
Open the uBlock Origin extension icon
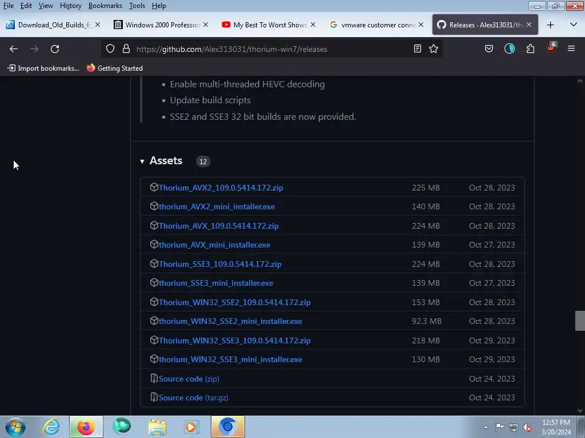tap(551, 48)
